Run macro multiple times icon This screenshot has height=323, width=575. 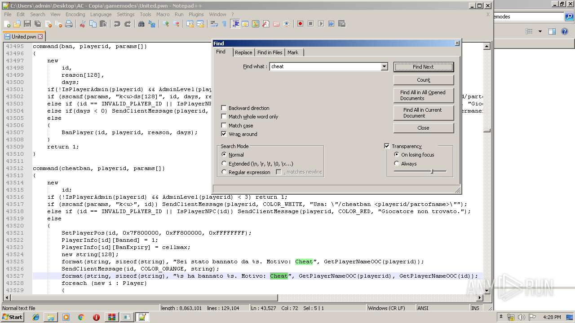click(332, 24)
